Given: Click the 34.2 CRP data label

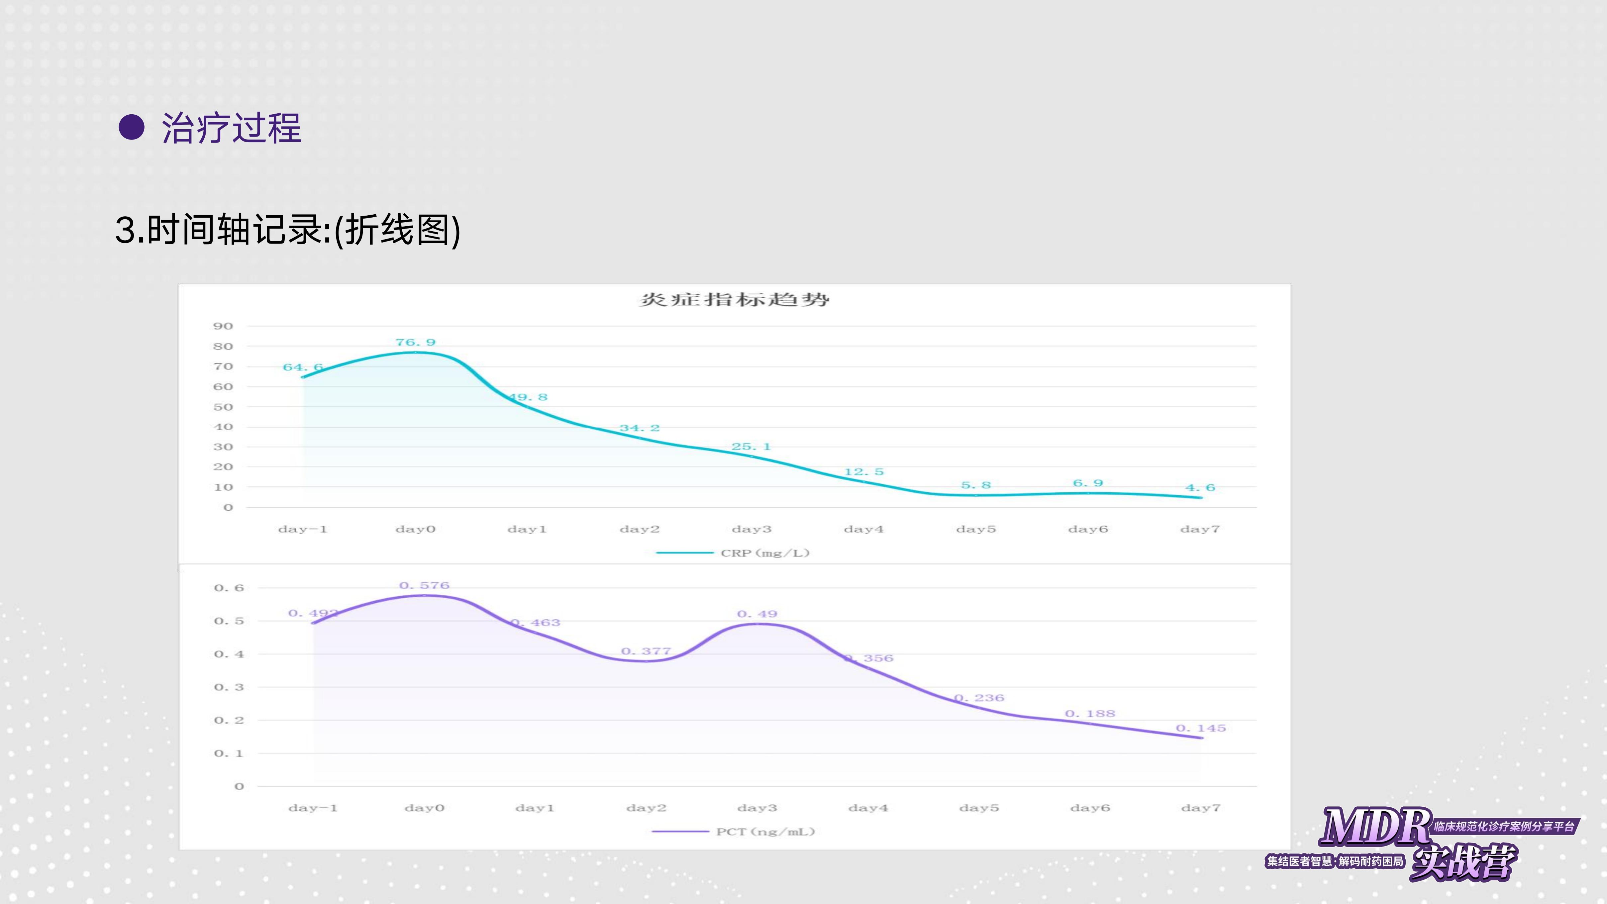Looking at the screenshot, I should [640, 428].
